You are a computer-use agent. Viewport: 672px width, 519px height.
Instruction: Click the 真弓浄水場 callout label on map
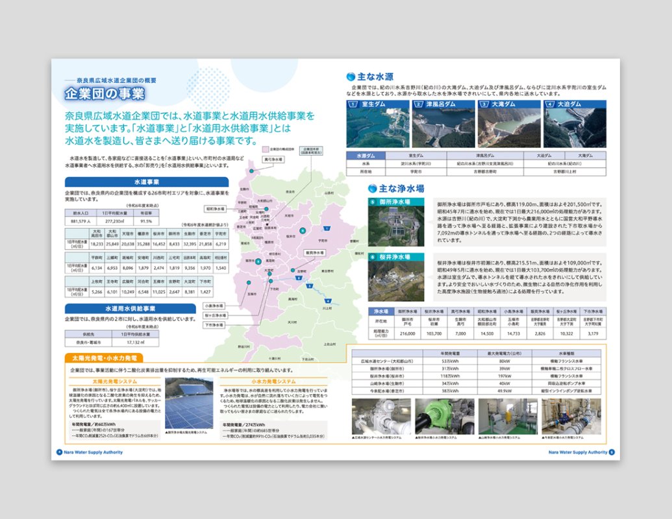coord(273,160)
